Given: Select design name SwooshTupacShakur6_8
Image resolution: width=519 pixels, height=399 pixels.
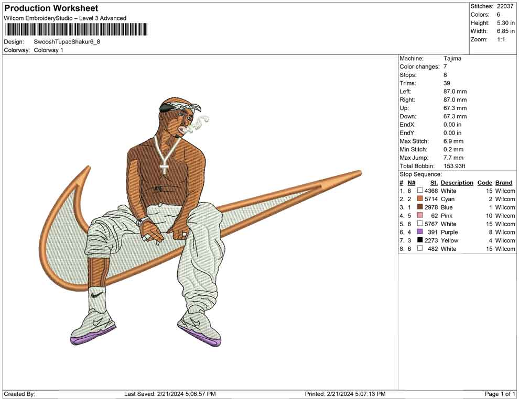Looking at the screenshot, I should click(x=67, y=42).
